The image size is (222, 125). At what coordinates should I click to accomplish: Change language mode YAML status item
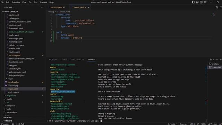(x=204, y=124)
